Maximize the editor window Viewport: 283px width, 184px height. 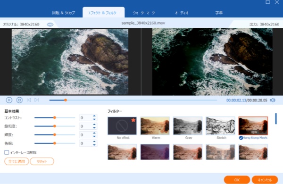pyautogui.click(x=268, y=2)
